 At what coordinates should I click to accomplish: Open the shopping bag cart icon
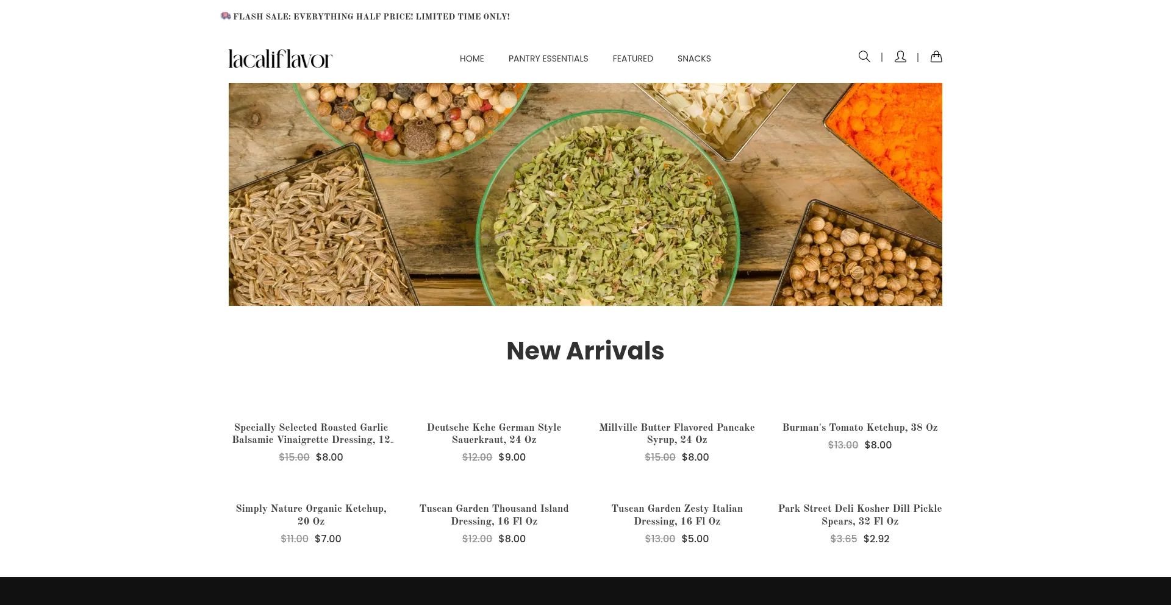tap(936, 57)
